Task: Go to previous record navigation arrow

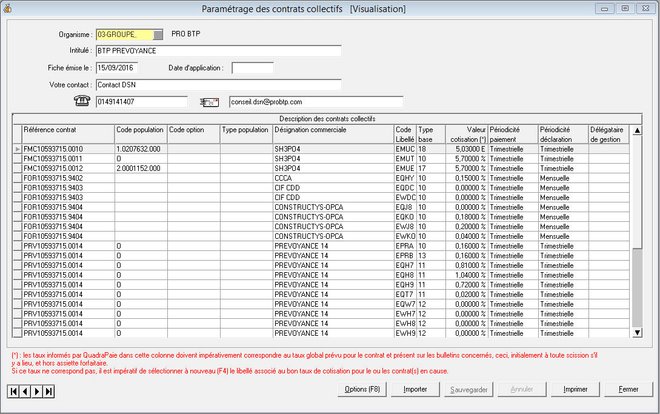Action: click(25, 392)
